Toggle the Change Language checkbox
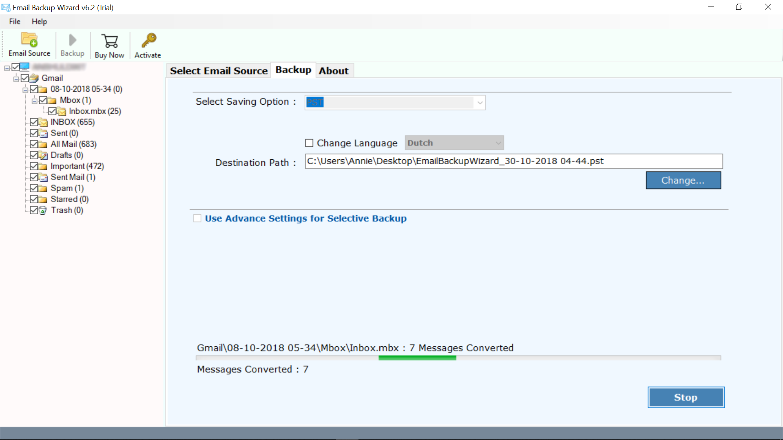Image resolution: width=783 pixels, height=440 pixels. tap(309, 142)
